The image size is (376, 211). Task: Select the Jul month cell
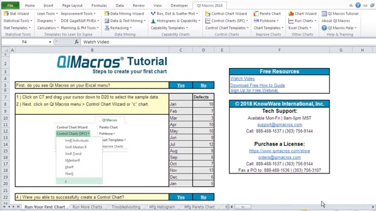tap(181, 144)
